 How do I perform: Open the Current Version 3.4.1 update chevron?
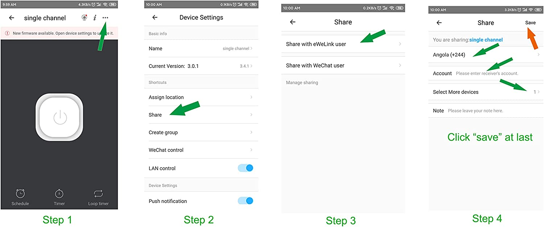coord(246,66)
